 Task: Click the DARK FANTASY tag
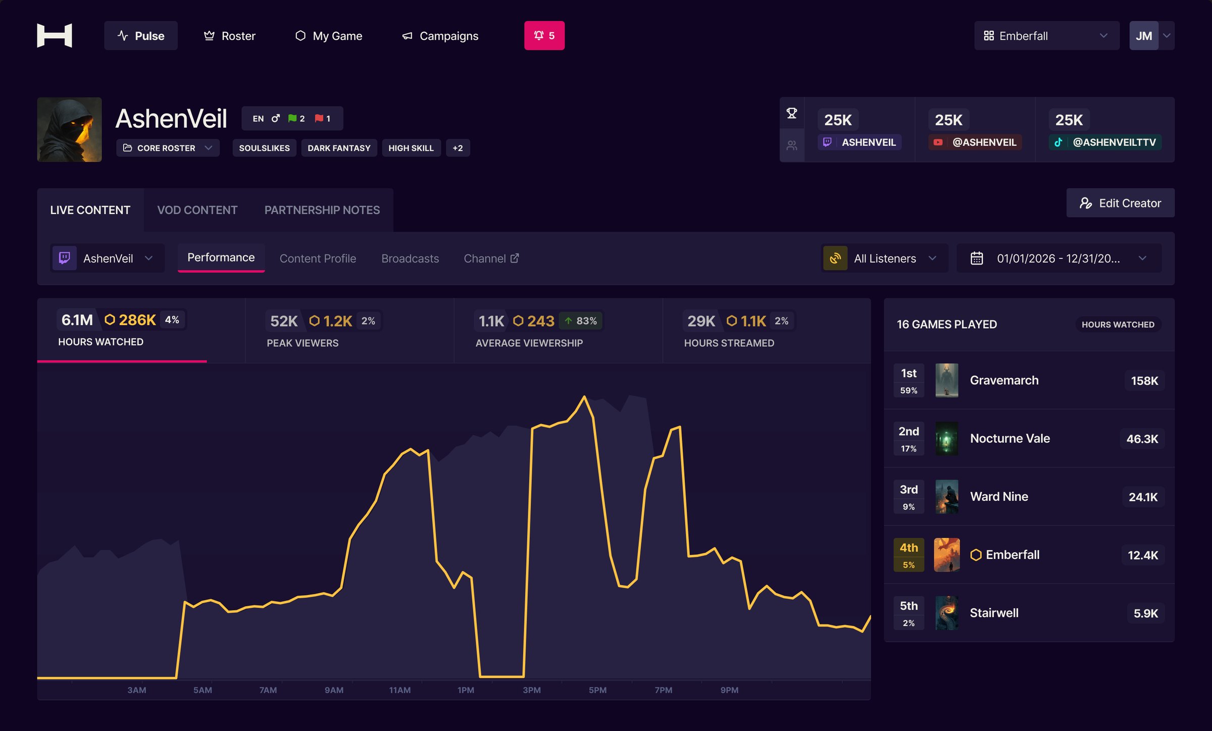click(x=339, y=148)
